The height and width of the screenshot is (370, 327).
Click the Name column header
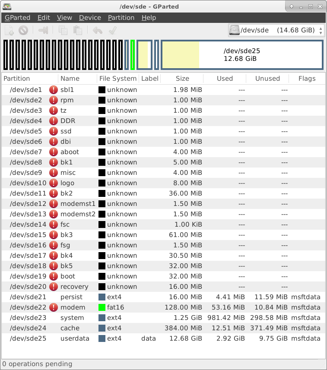click(x=77, y=79)
